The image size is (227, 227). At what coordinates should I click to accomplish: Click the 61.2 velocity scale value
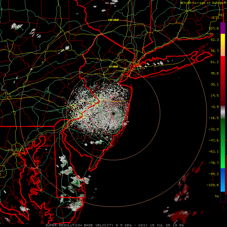click(x=215, y=62)
